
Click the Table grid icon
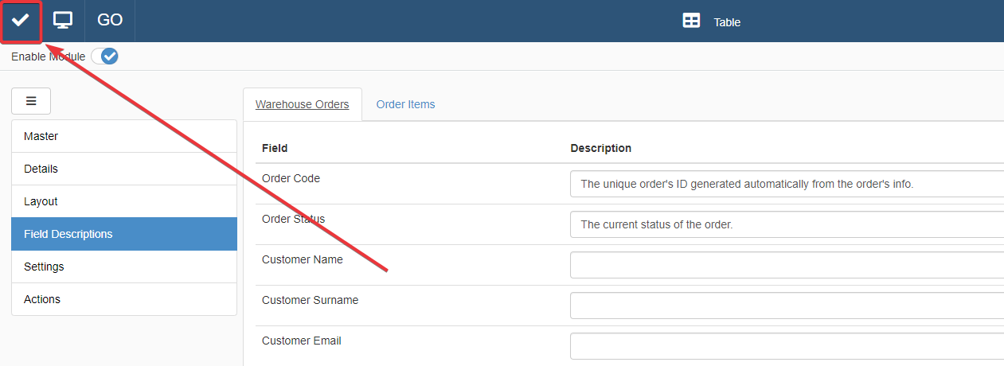691,21
